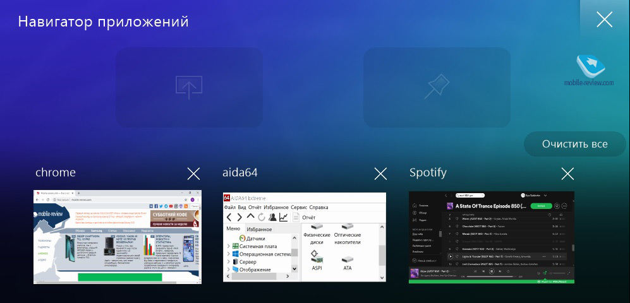Click AIDA64 up arrow toolbar icon
Image resolution: width=630 pixels, height=303 pixels.
click(x=250, y=217)
